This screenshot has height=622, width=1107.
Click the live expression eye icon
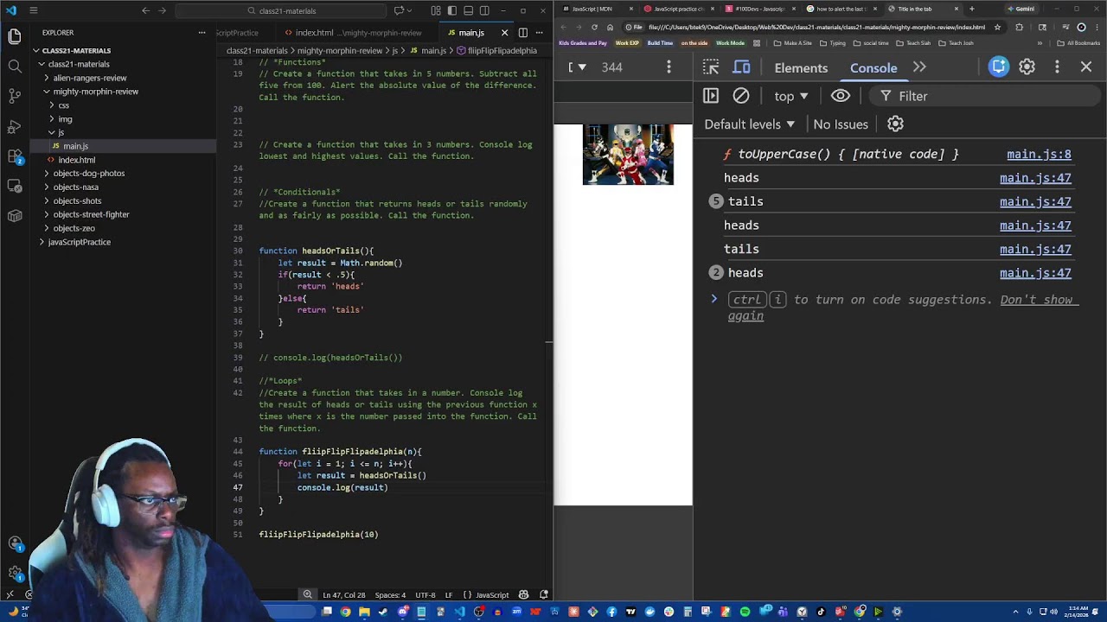pos(840,96)
